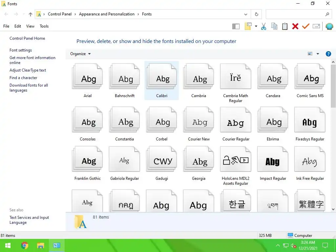Select Cambria Math Regular font
336x252 pixels.
click(x=236, y=83)
